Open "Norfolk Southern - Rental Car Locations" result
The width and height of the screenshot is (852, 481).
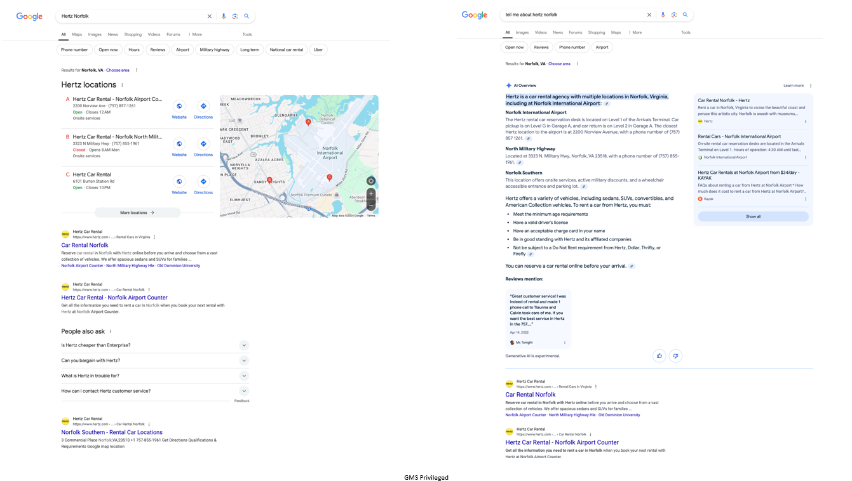(112, 432)
